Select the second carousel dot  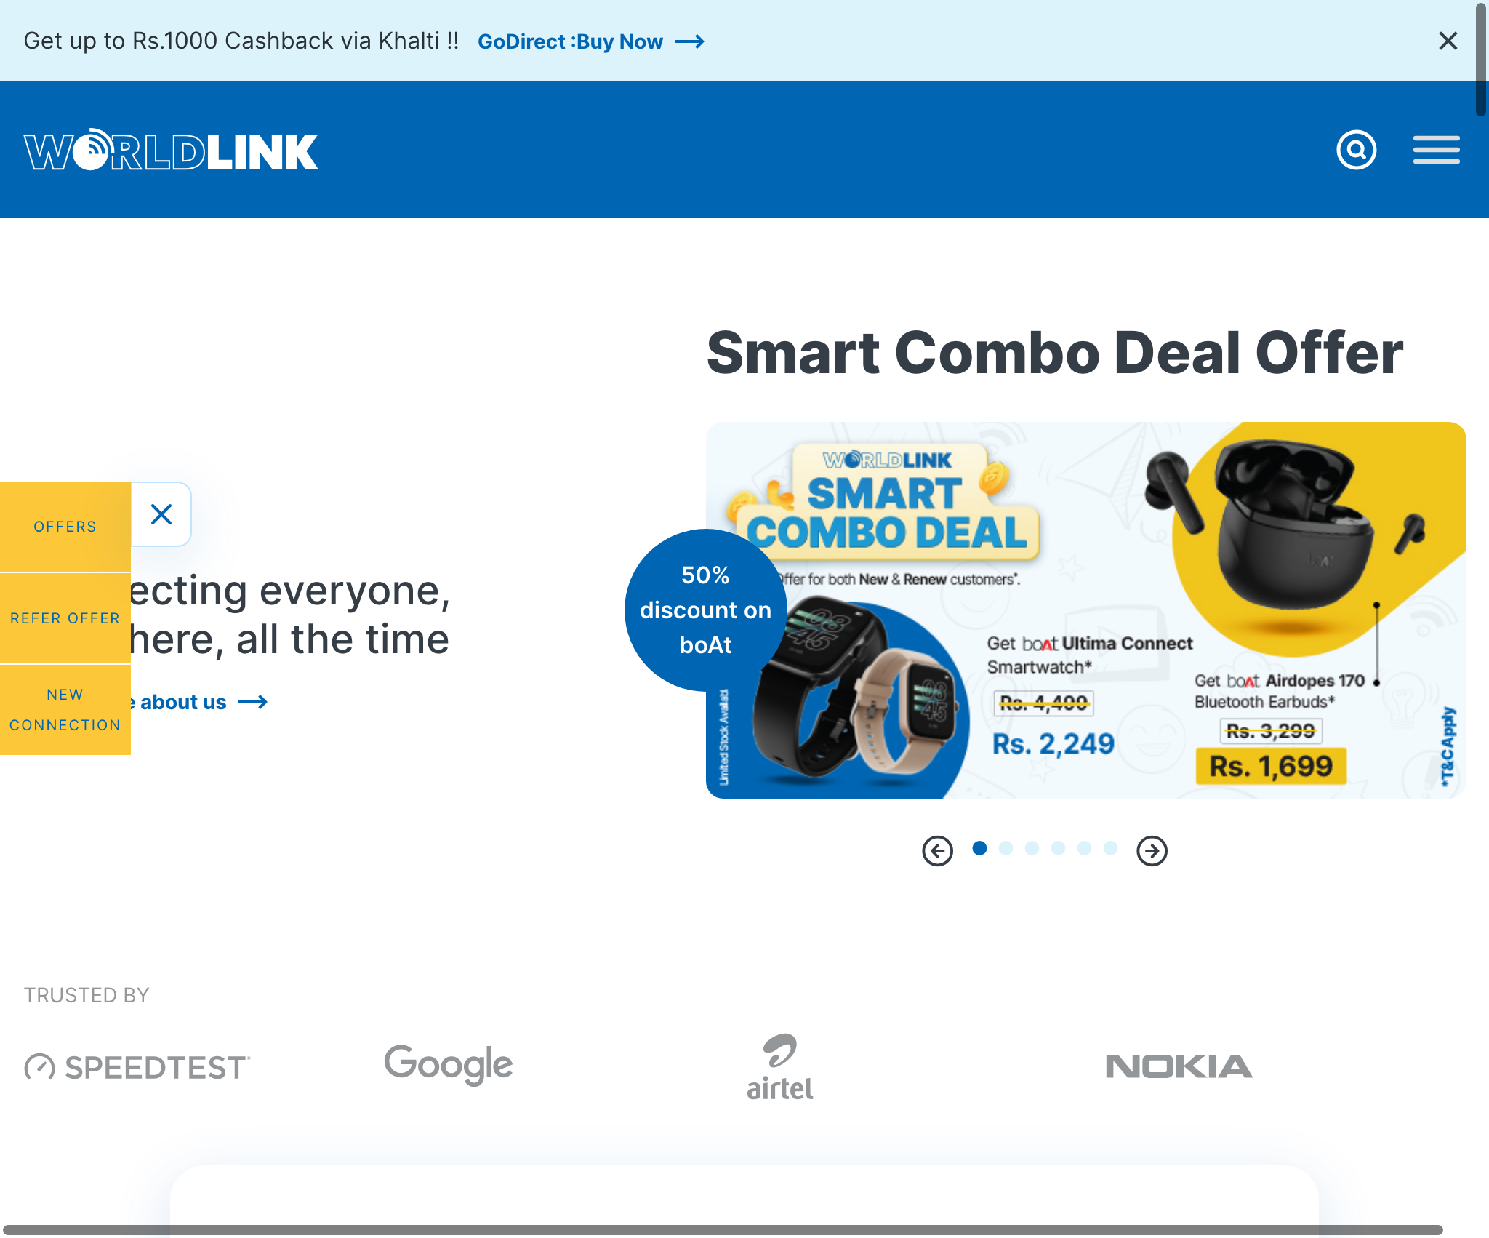pyautogui.click(x=1006, y=848)
